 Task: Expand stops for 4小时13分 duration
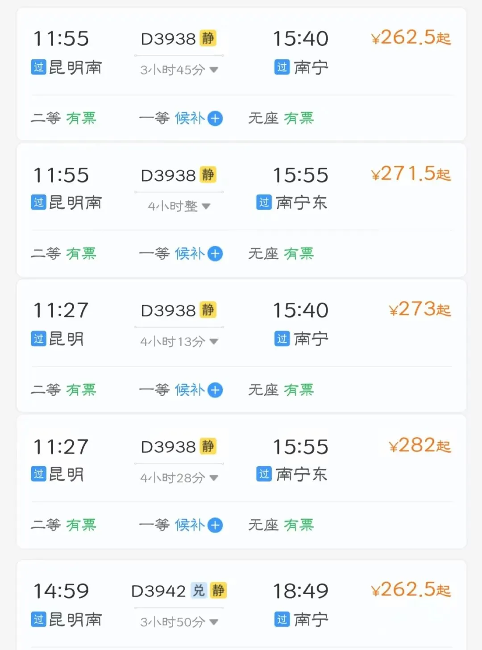(214, 342)
